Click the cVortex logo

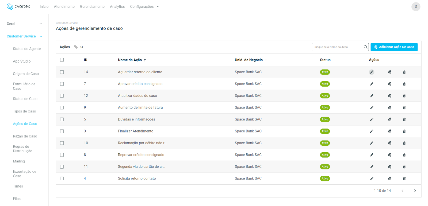tap(18, 7)
